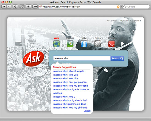Image resolution: width=151 pixels, height=121 pixels.
Task: Switch to the Web tab label
Action: pyautogui.click(x=56, y=38)
